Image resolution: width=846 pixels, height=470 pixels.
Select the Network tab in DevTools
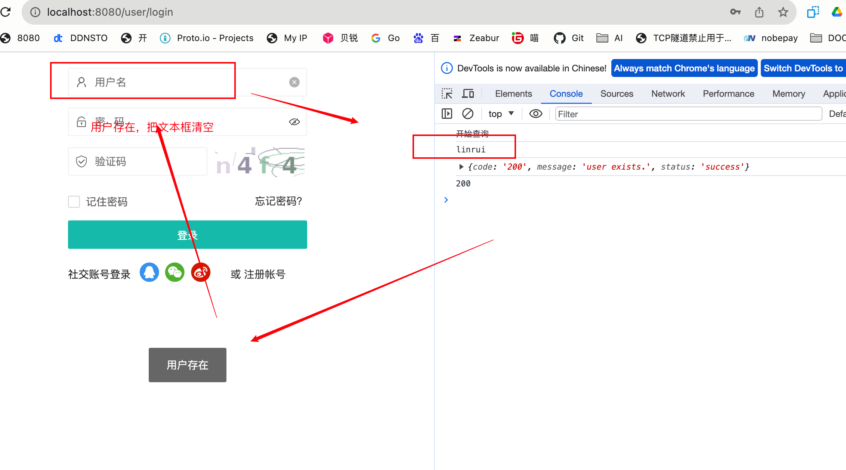click(x=668, y=93)
